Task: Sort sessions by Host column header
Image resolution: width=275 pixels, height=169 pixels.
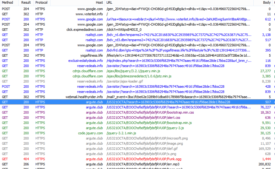Action: click(99, 2)
